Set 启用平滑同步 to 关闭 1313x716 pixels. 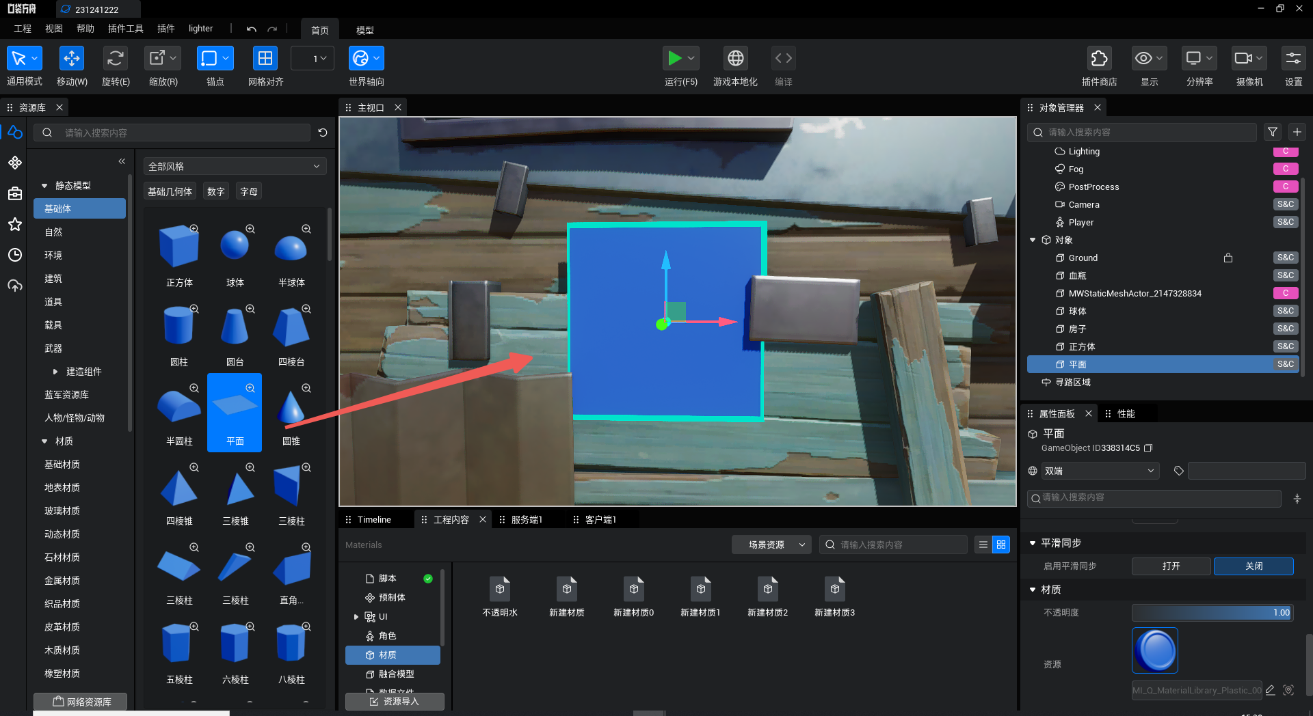(1254, 566)
